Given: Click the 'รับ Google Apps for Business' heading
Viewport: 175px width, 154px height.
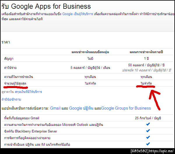Looking at the screenshot, I should click(x=46, y=6).
